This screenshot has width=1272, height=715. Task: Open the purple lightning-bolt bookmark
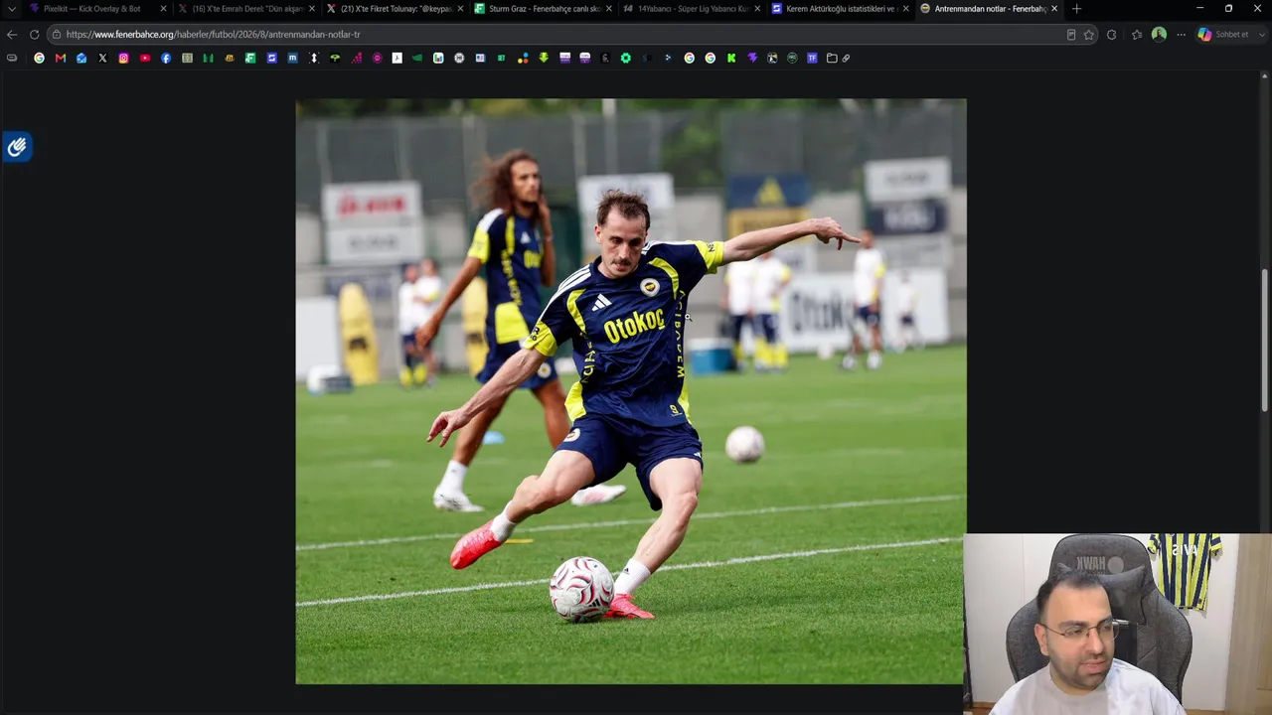752,58
